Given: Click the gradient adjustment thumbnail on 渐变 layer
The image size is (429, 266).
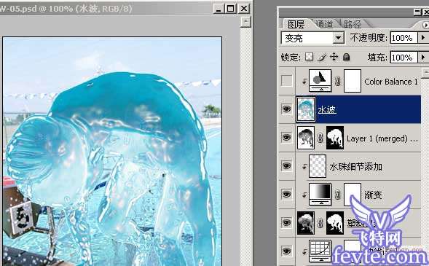Looking at the screenshot, I should 320,195.
